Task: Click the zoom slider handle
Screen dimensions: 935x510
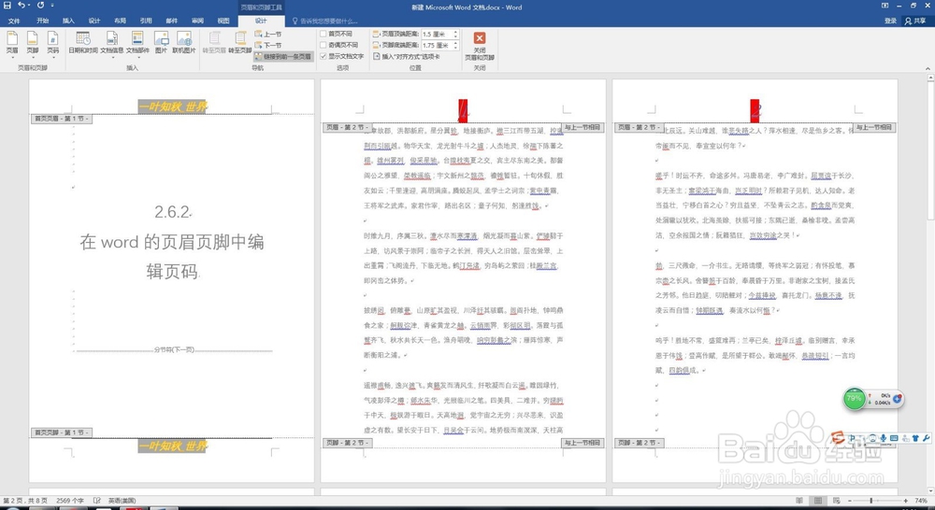Action: click(871, 501)
